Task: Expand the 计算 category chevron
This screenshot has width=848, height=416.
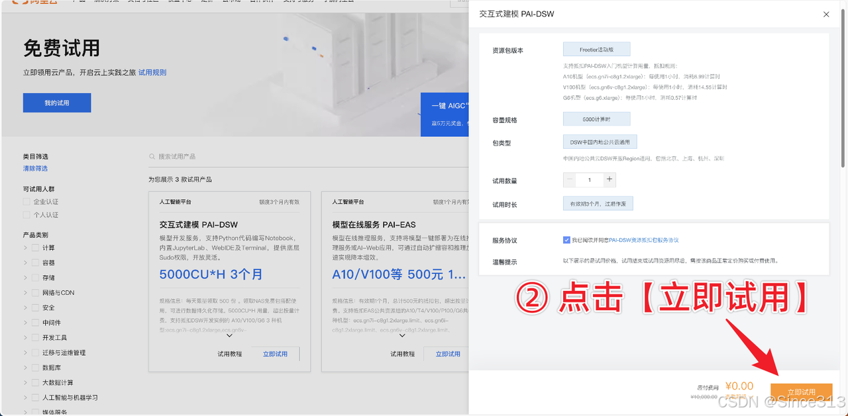Action: click(25, 248)
